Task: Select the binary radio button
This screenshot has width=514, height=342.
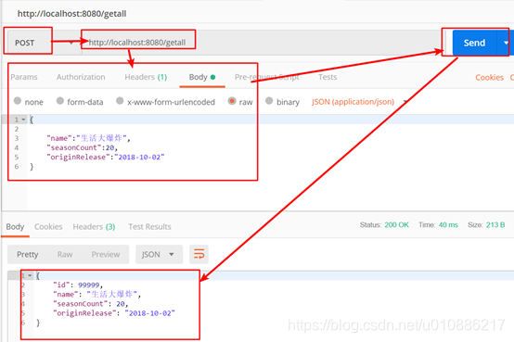Action: click(269, 101)
